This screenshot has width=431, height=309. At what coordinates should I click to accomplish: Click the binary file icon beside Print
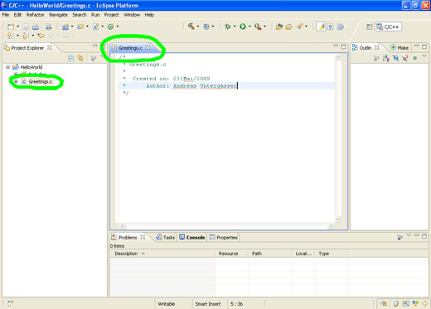click(49, 27)
